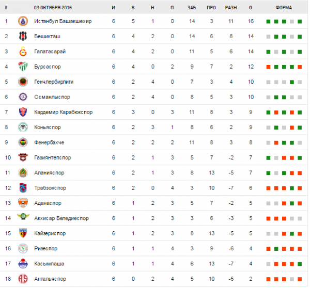310x288 pixels.
Task: Click first form square in Бурсаспор row
Action: [268, 67]
